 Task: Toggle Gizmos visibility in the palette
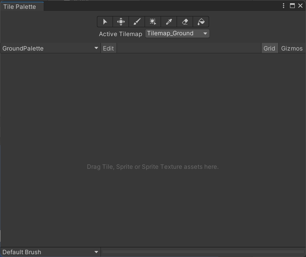pyautogui.click(x=292, y=48)
